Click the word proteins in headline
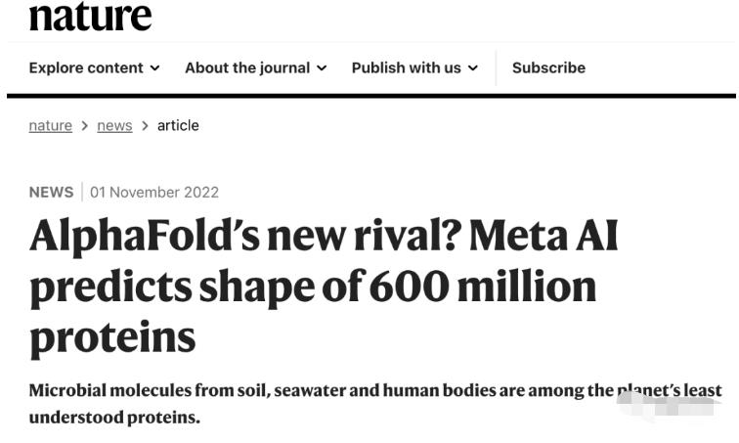 click(112, 338)
